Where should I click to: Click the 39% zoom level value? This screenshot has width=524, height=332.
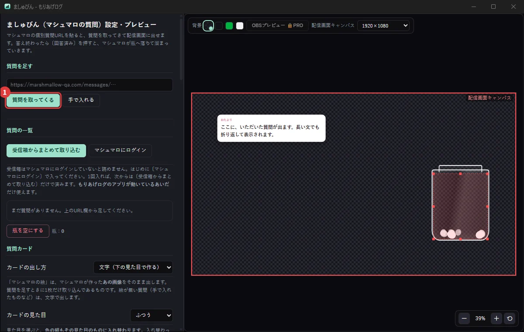coord(480,318)
